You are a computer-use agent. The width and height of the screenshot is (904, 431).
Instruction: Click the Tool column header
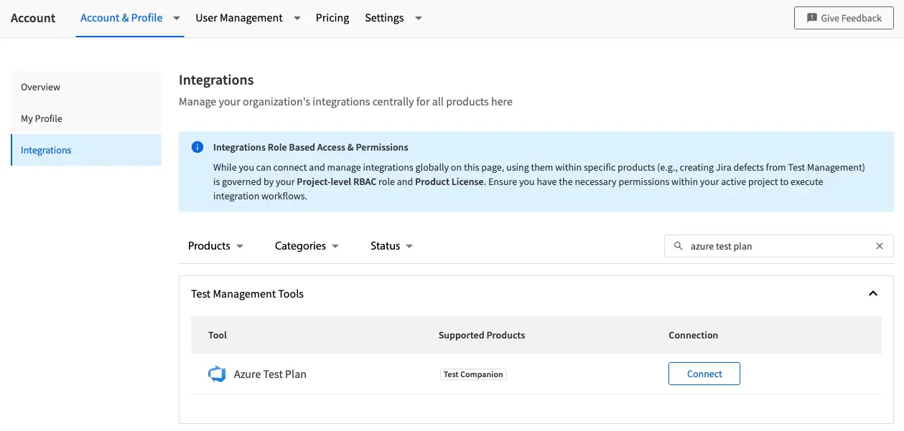(218, 335)
